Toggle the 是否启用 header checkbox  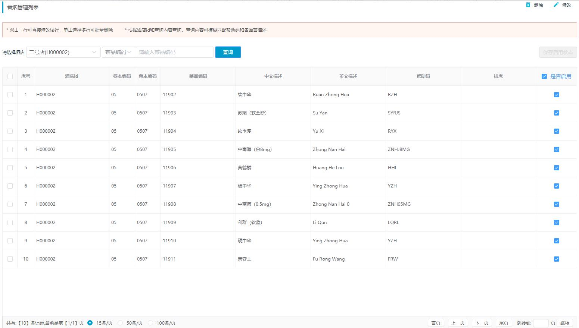(x=544, y=76)
